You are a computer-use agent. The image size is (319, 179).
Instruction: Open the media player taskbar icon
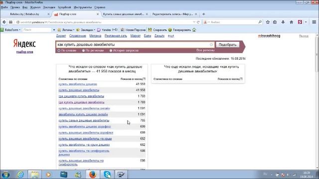click(x=49, y=175)
